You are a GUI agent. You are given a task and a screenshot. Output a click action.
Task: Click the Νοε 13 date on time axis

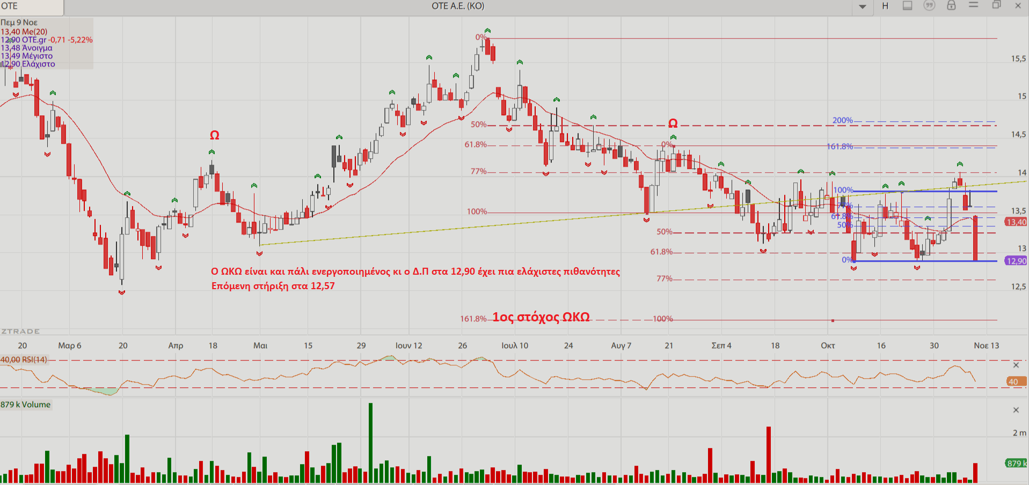coord(987,346)
